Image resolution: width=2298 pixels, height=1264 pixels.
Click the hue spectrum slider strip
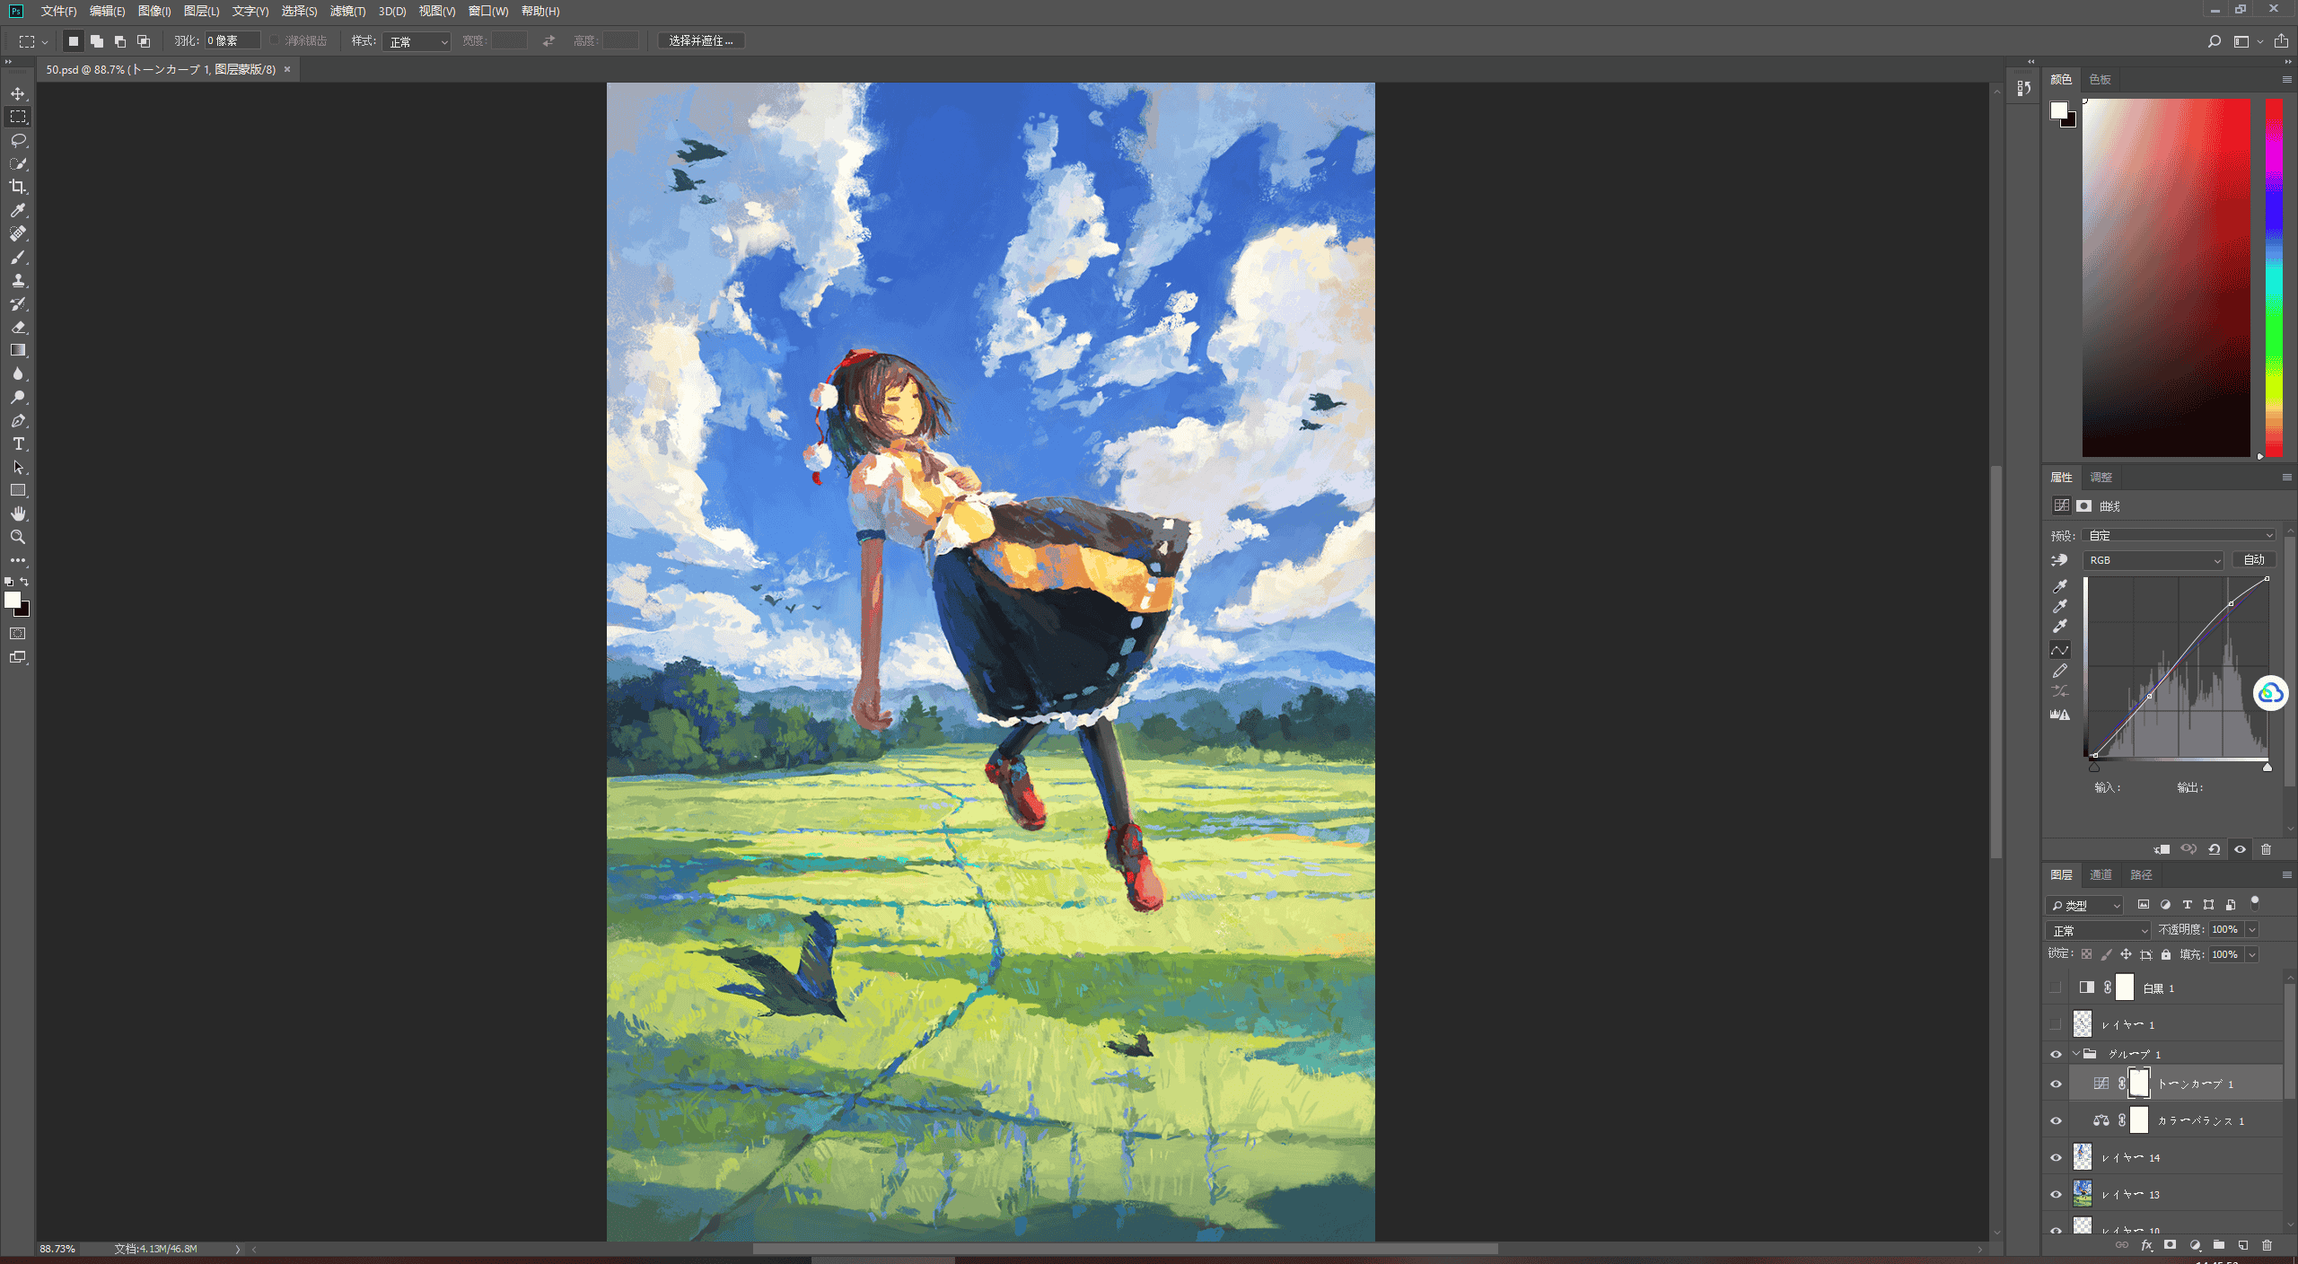[2274, 277]
